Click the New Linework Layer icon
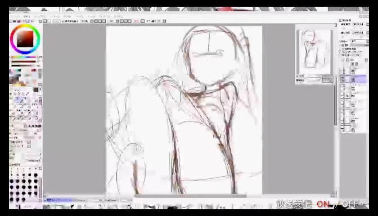 point(348,60)
